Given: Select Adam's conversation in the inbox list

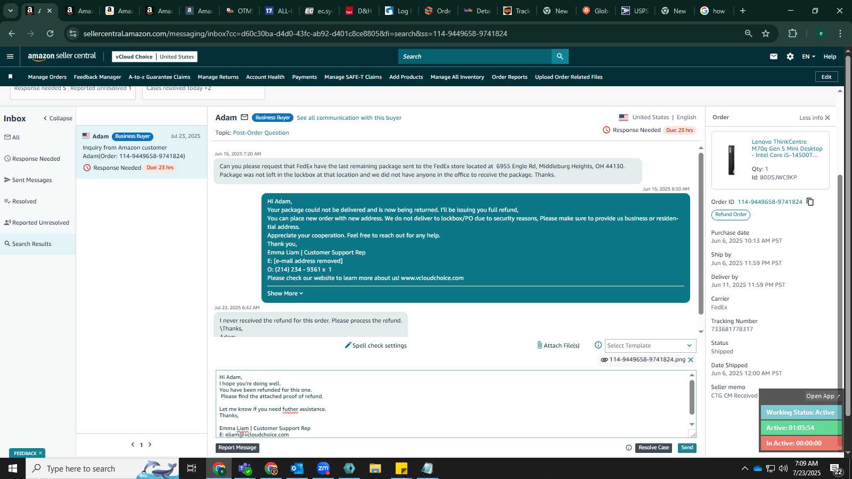Looking at the screenshot, I should tap(142, 152).
